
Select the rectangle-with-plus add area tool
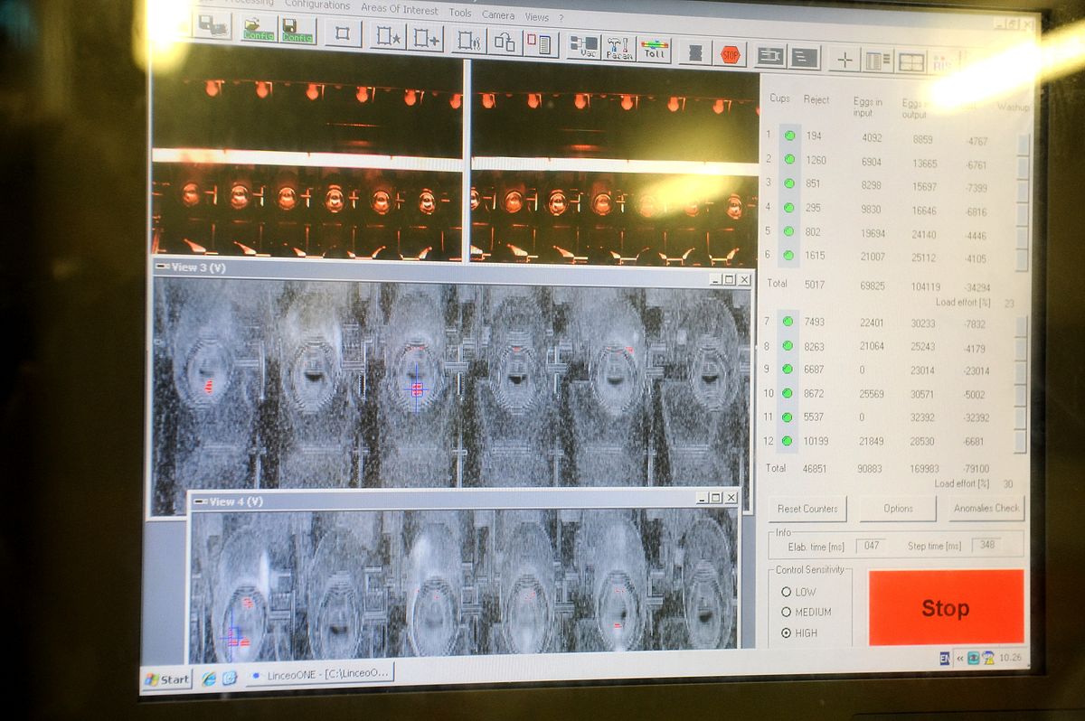425,38
